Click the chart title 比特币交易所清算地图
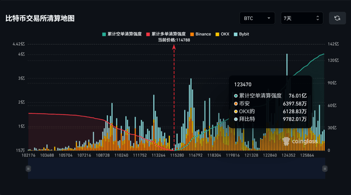 point(40,18)
